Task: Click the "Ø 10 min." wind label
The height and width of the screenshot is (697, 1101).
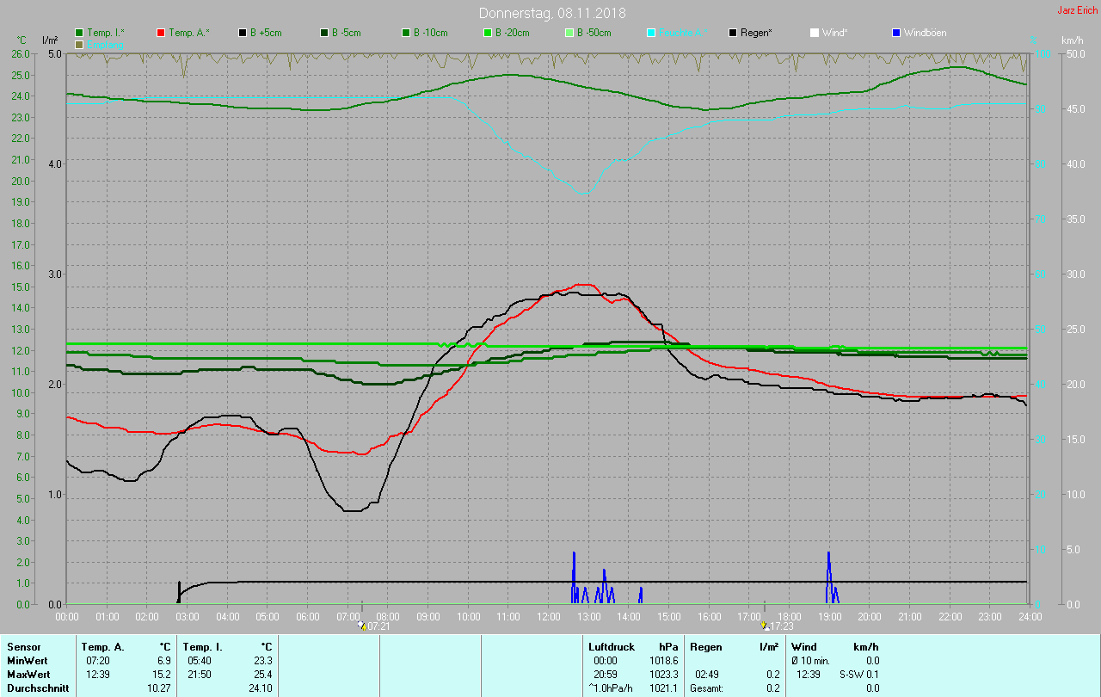Action: click(x=810, y=660)
